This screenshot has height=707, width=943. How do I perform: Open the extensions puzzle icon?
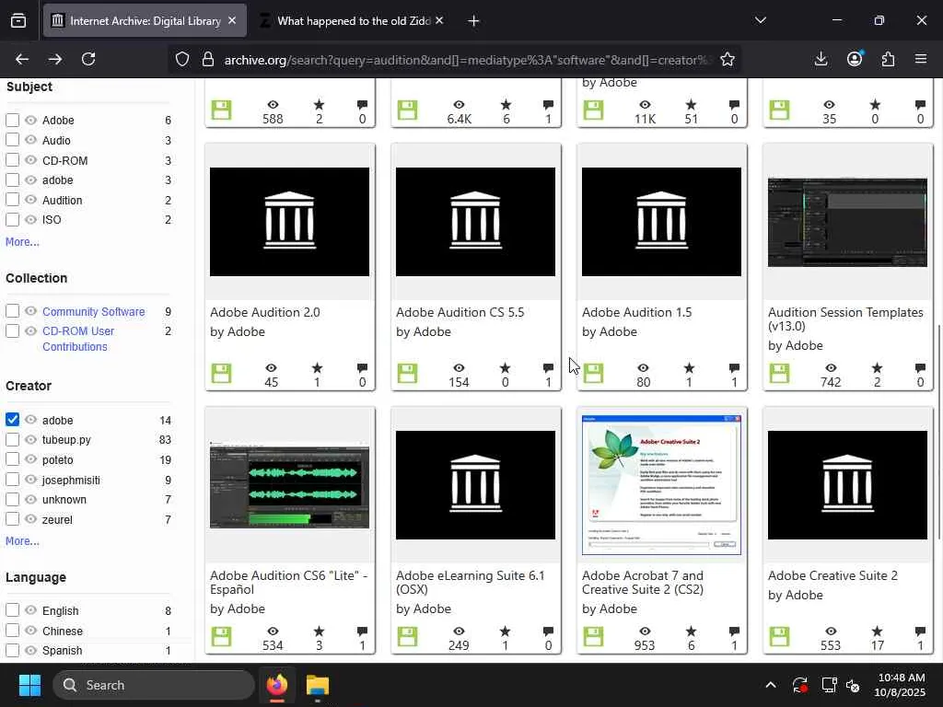pyautogui.click(x=888, y=59)
